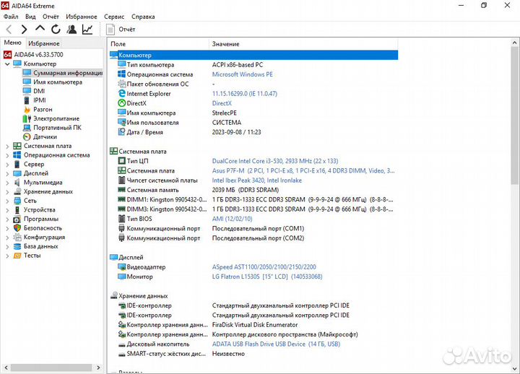Click the Up level arrow icon

point(40,30)
